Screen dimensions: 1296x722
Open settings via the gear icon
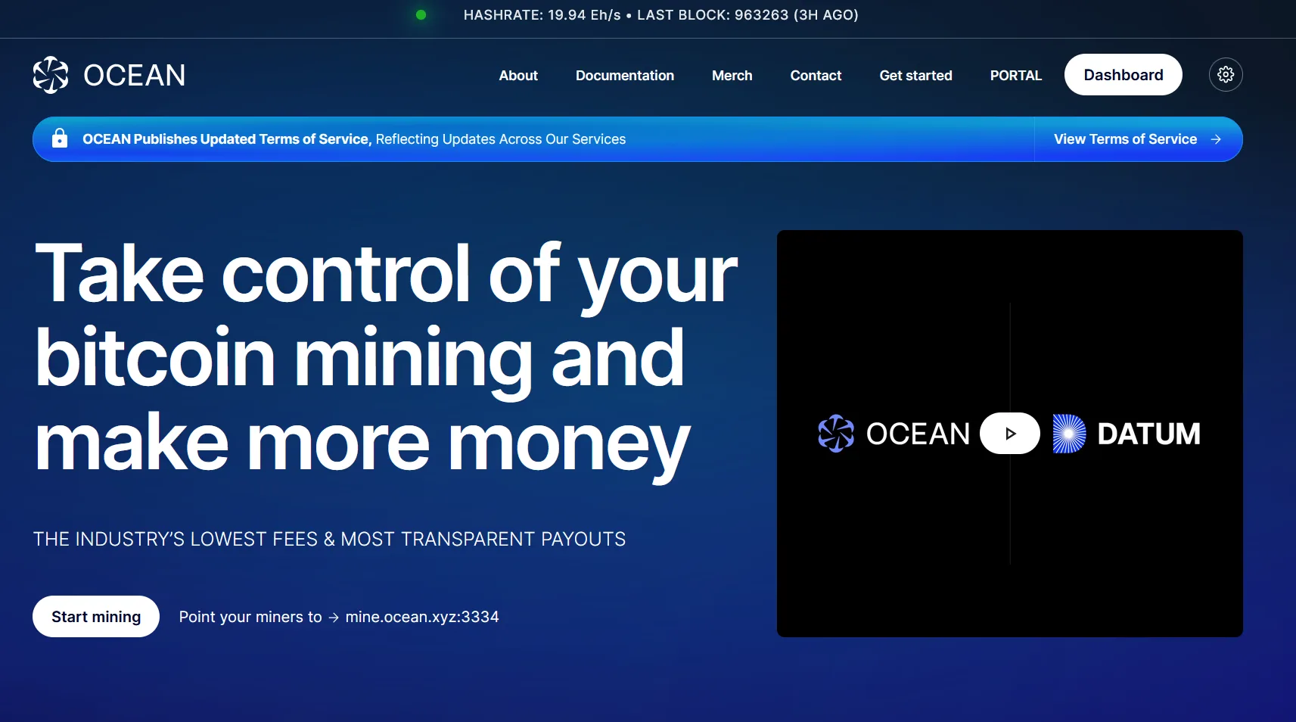1226,75
